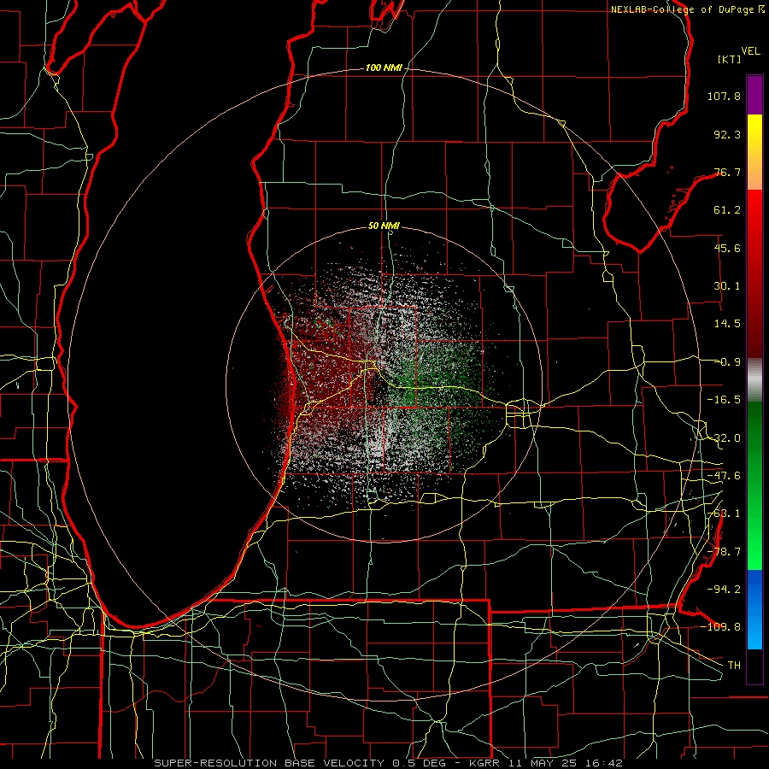Select the green segment of the velocity color bar
The image size is (769, 769).
point(754,485)
